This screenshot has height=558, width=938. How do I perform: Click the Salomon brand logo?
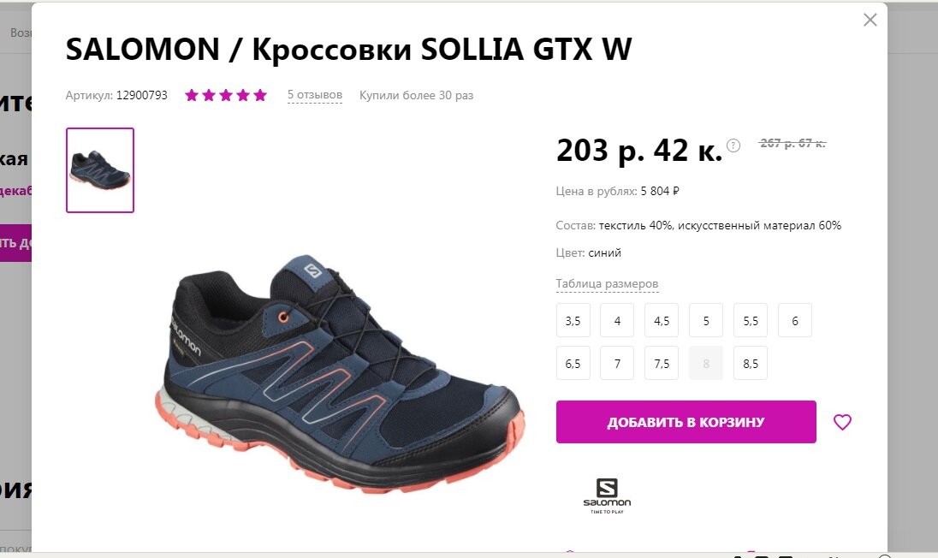pyautogui.click(x=607, y=496)
